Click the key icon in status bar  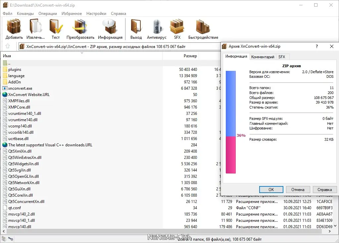pyautogui.click(x=11, y=239)
